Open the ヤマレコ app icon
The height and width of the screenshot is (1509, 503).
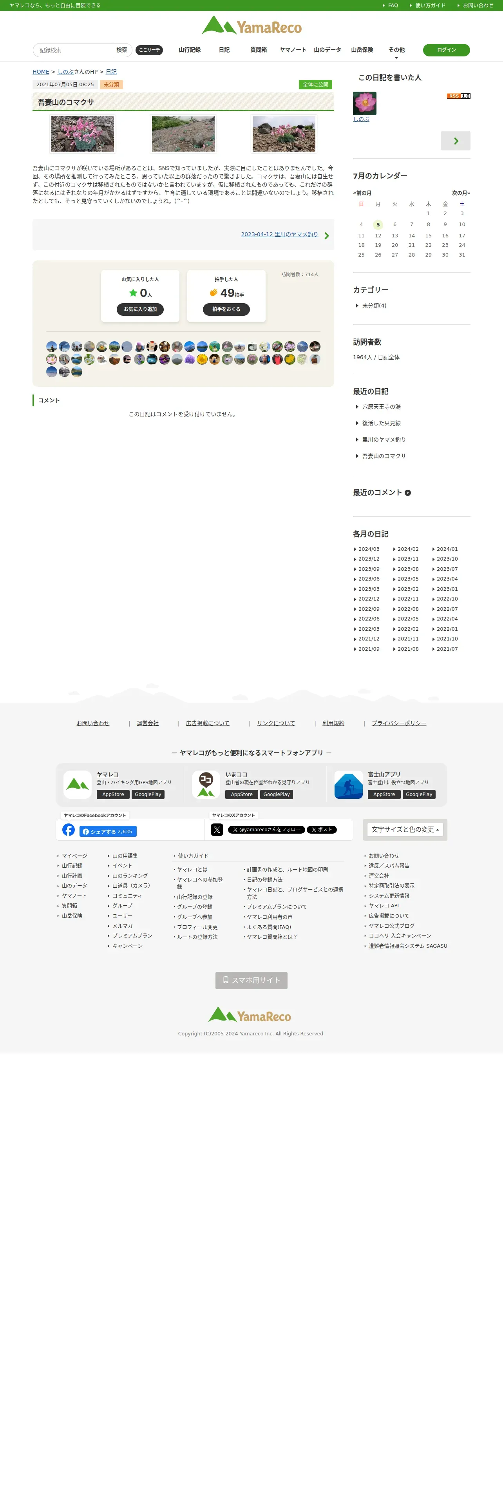coord(77,784)
